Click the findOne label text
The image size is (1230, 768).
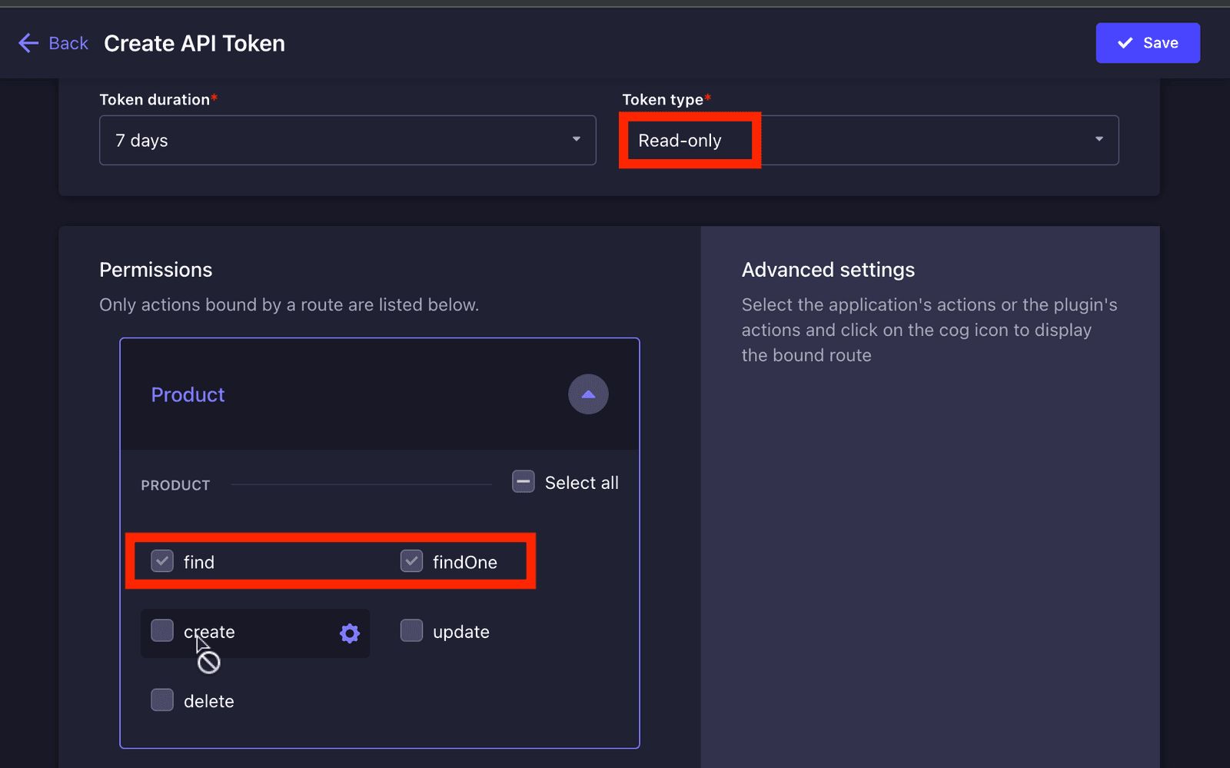click(x=465, y=562)
